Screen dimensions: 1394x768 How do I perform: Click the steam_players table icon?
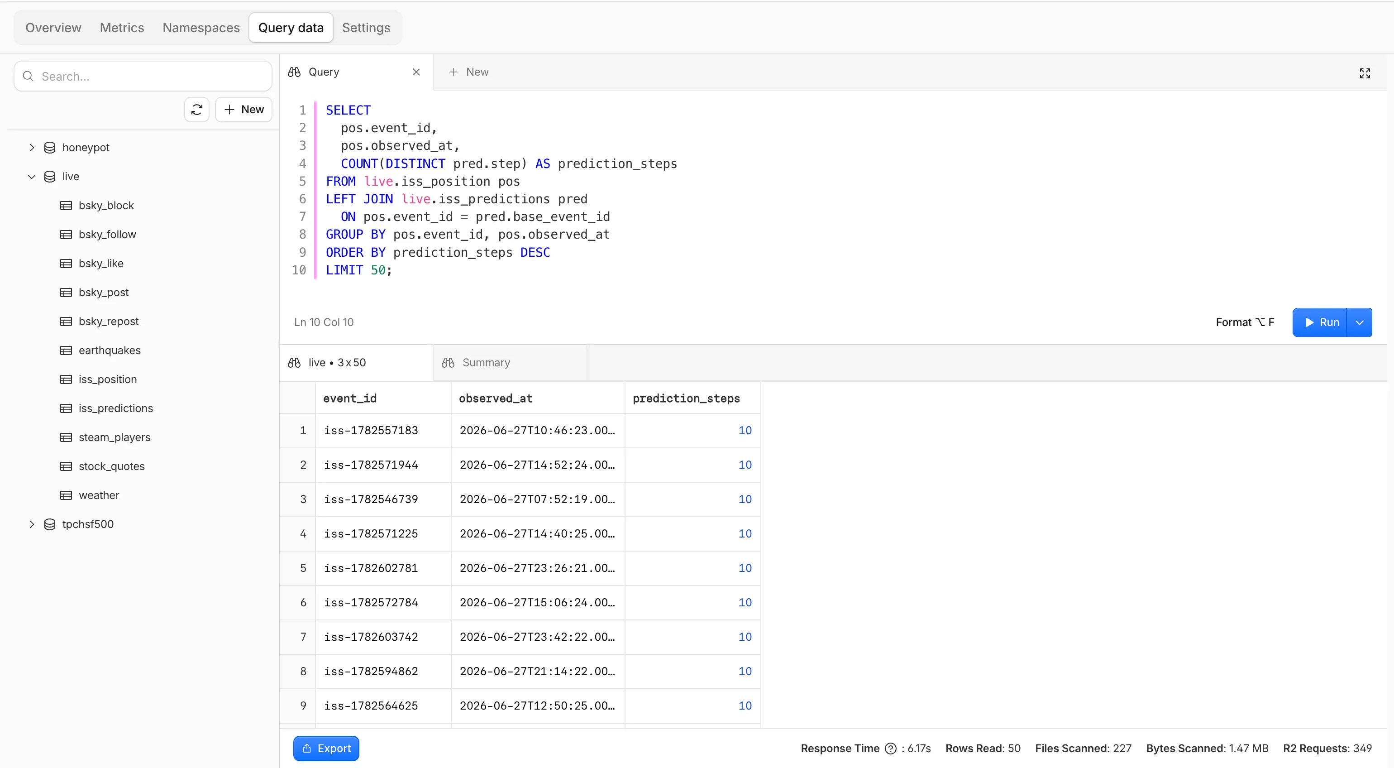[x=66, y=437]
